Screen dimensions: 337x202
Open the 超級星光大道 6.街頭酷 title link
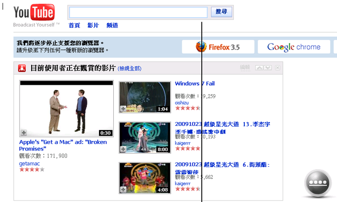point(222,168)
